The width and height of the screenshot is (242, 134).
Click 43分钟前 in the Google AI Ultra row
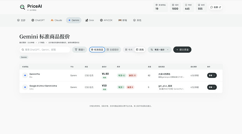click(195, 87)
